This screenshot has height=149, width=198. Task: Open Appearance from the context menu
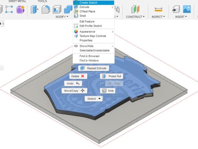94,31
